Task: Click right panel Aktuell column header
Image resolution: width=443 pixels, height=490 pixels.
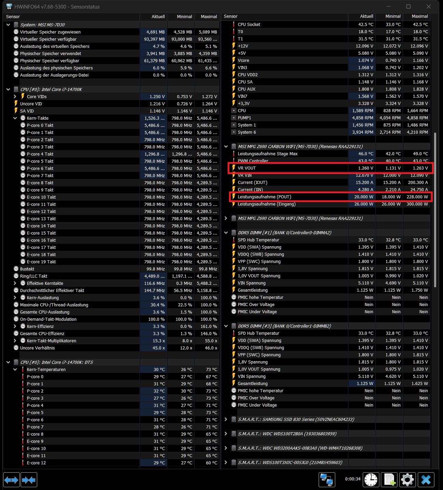Action: tap(362, 16)
